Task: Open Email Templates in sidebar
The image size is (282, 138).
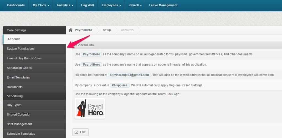Action: (34, 77)
